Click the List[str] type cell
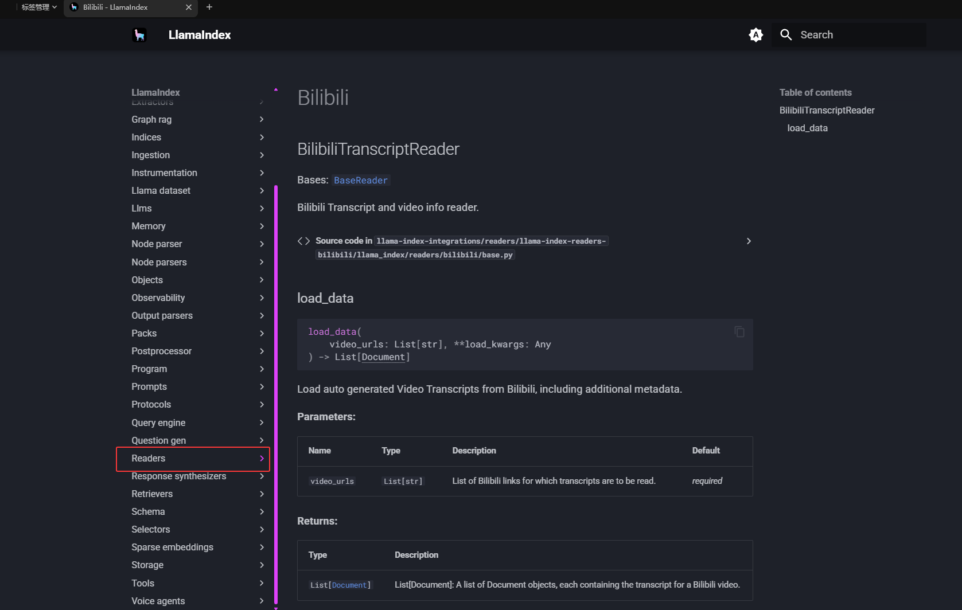Viewport: 962px width, 610px height. tap(403, 481)
